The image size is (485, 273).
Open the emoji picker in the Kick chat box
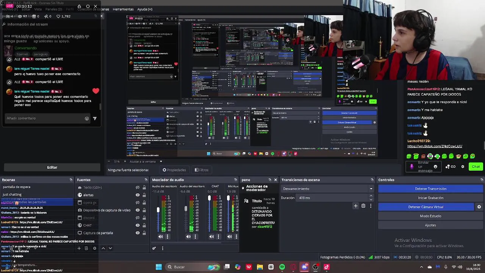435,166
